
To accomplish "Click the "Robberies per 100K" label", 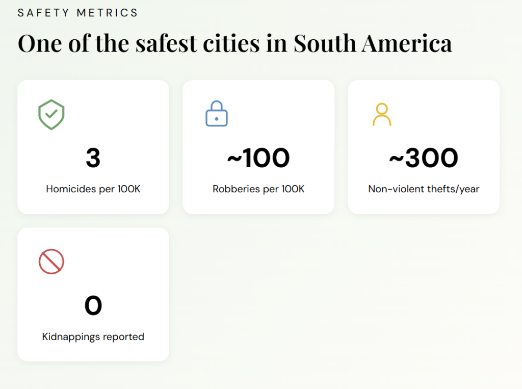I will [x=258, y=189].
